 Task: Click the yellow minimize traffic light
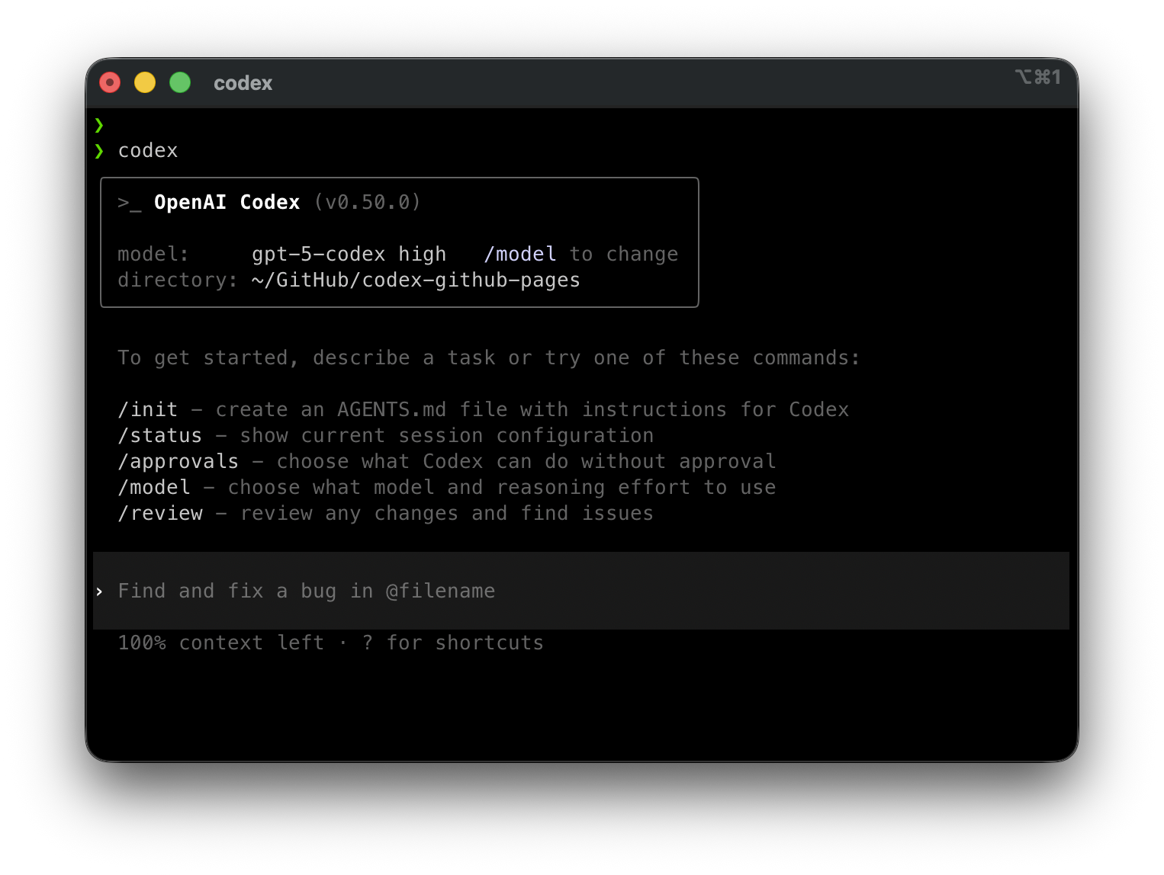pos(145,82)
